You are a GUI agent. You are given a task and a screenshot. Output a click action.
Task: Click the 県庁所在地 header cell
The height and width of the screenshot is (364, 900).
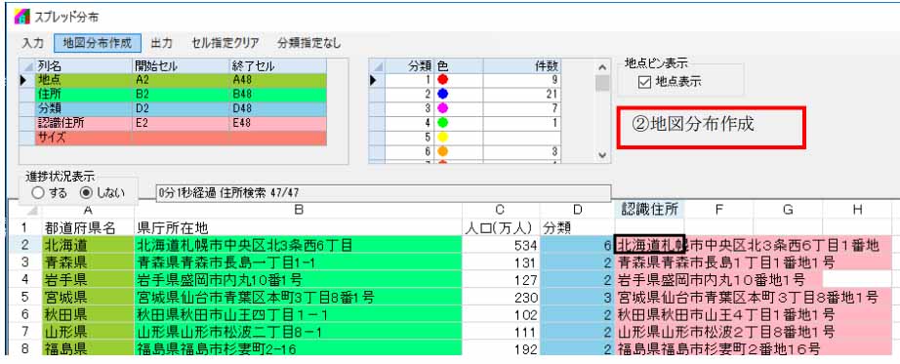coord(298,228)
